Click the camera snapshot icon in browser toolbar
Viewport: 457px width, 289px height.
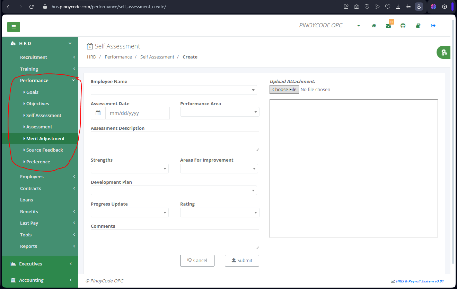click(357, 7)
